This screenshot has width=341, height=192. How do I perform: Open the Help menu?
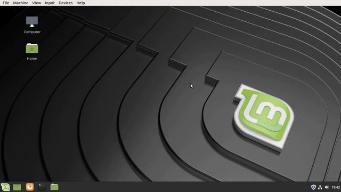[80, 3]
